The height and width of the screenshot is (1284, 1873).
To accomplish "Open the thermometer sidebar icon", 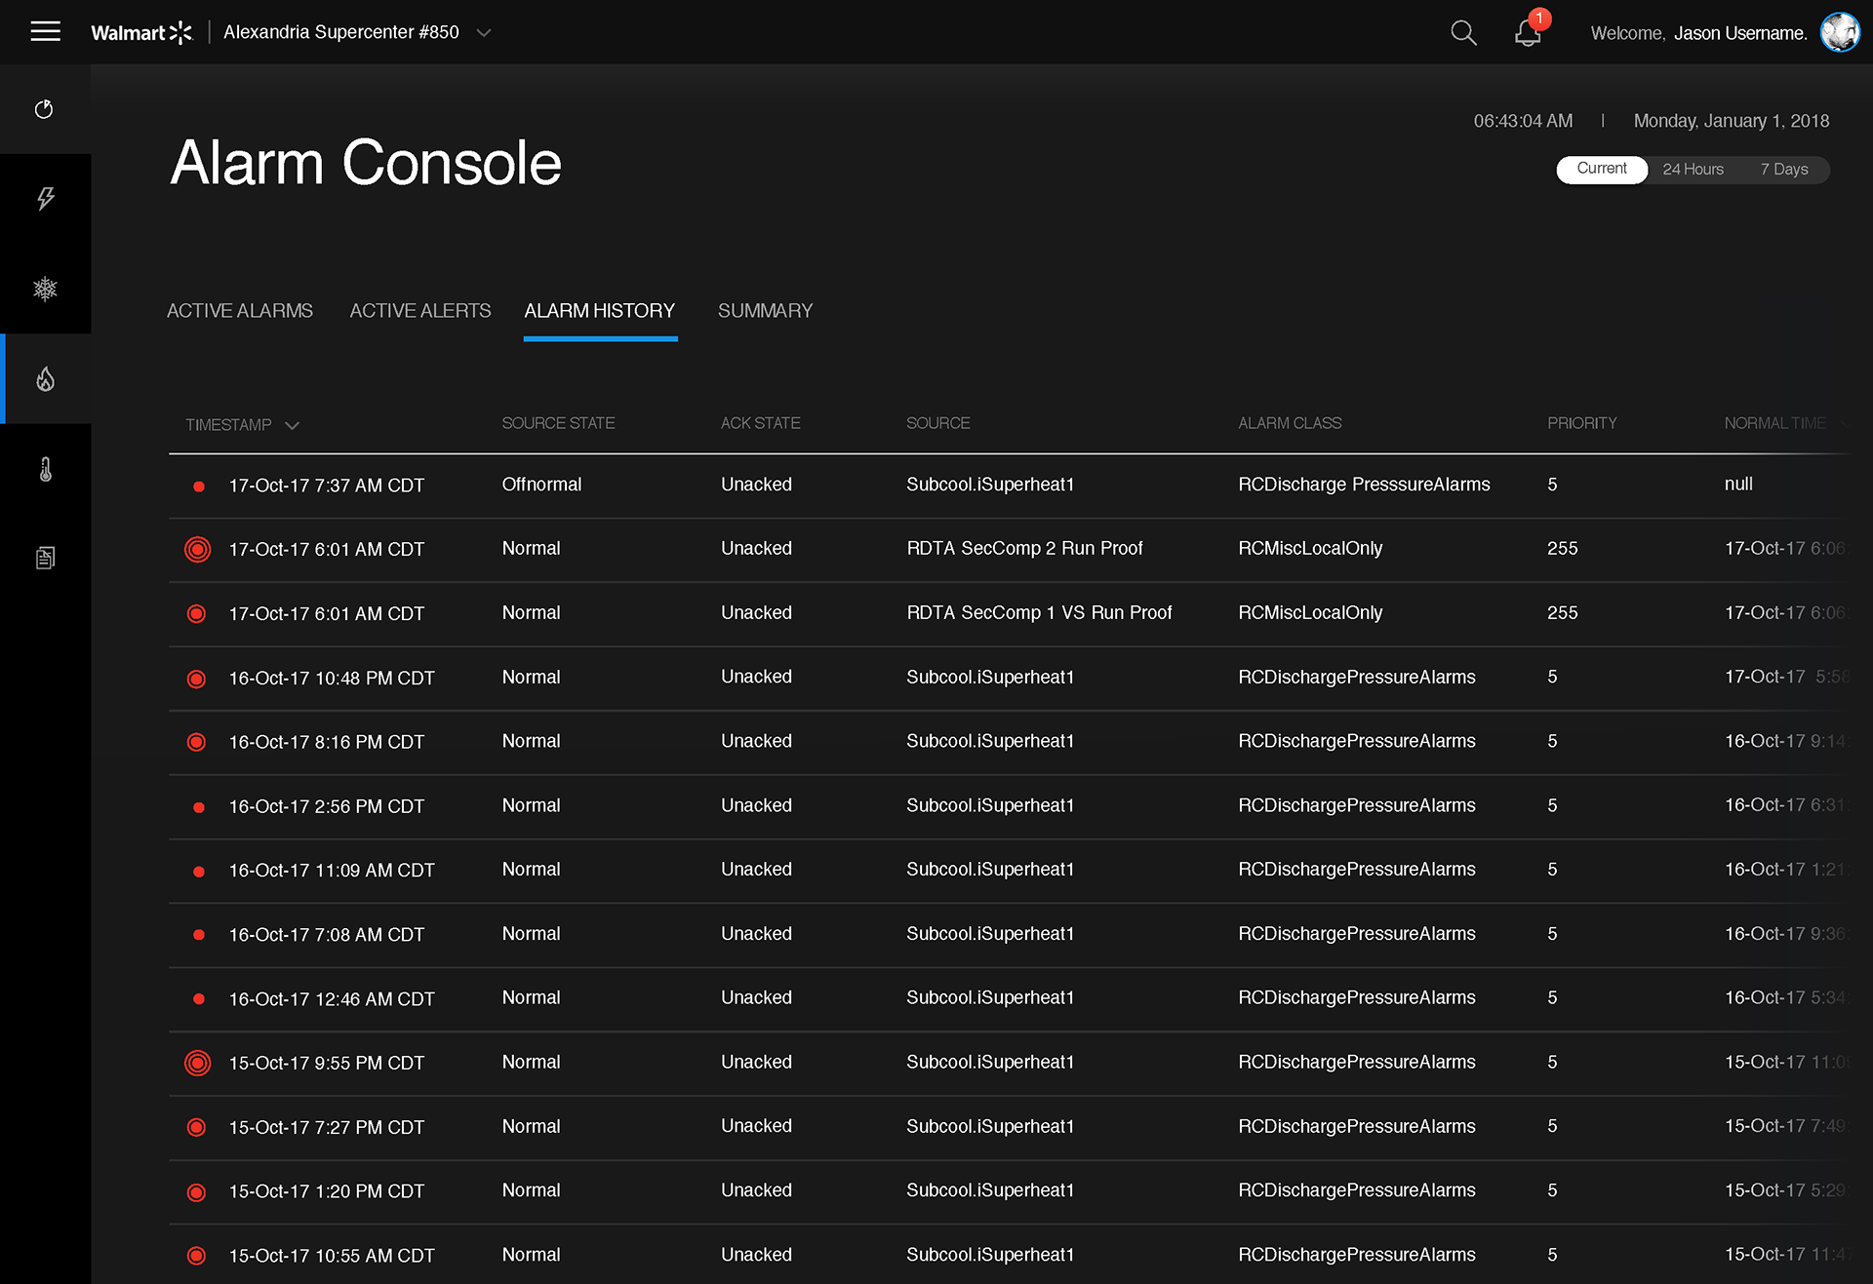I will point(45,469).
